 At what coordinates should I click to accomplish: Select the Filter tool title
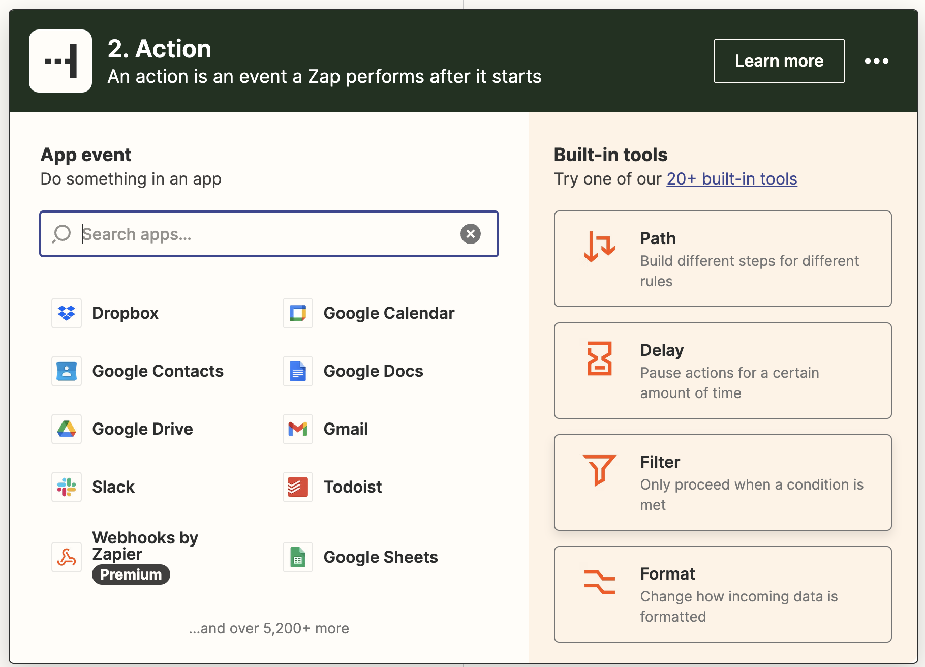[x=660, y=462]
